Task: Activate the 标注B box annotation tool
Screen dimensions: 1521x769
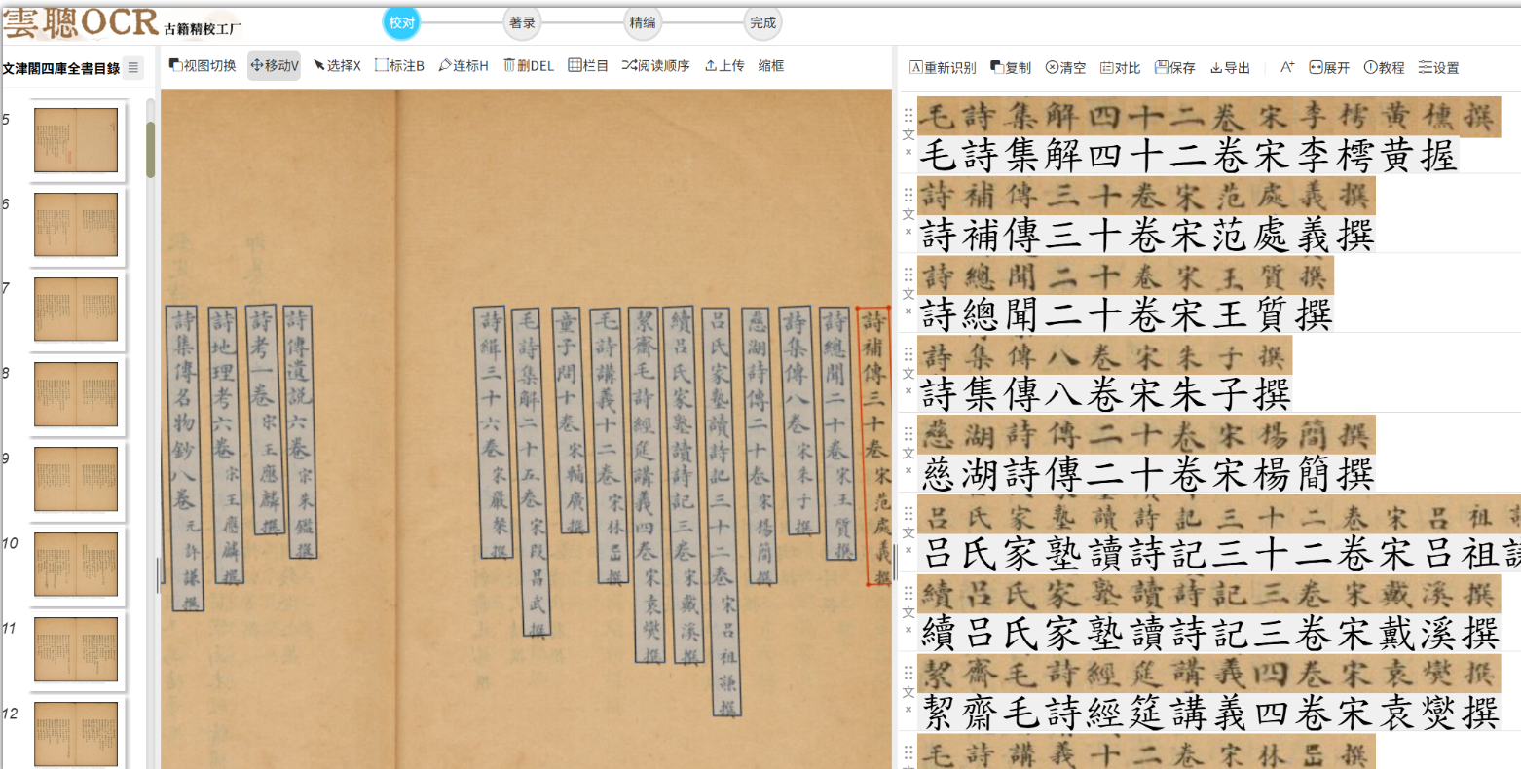Action: (399, 65)
